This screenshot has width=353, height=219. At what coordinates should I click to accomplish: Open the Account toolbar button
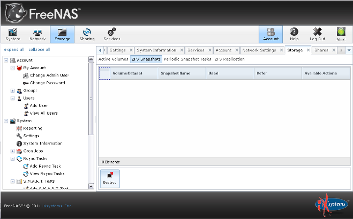271,34
